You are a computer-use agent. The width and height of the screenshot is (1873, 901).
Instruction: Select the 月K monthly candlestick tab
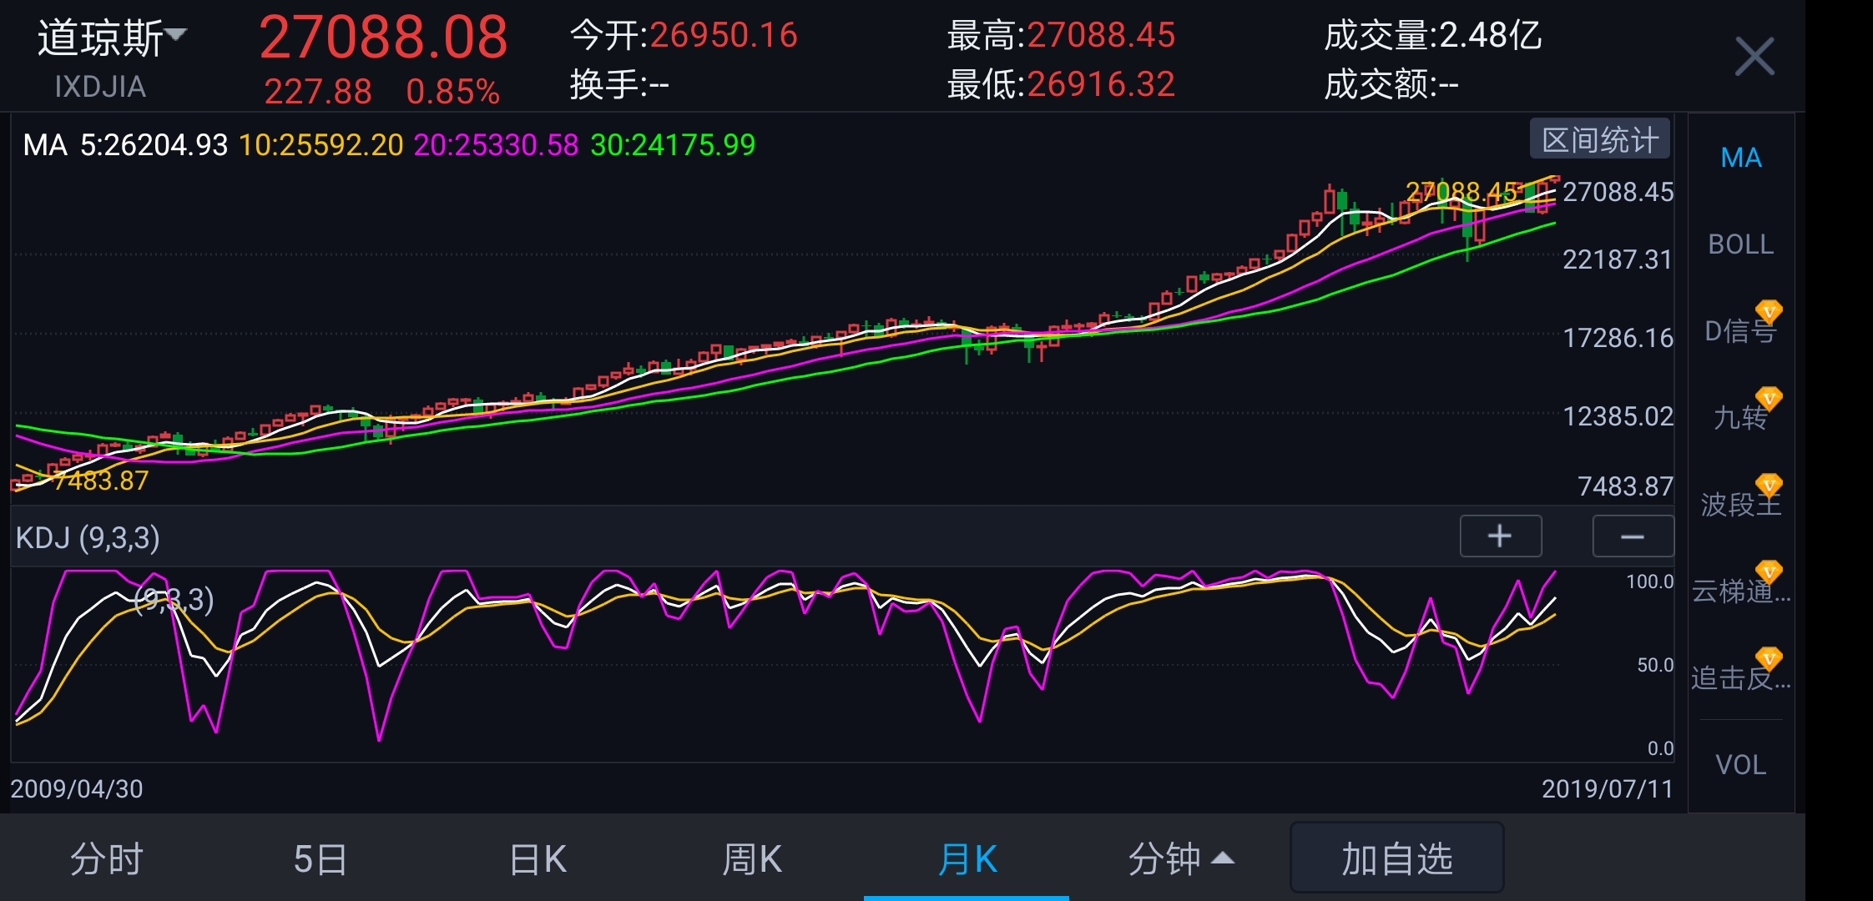(x=967, y=858)
